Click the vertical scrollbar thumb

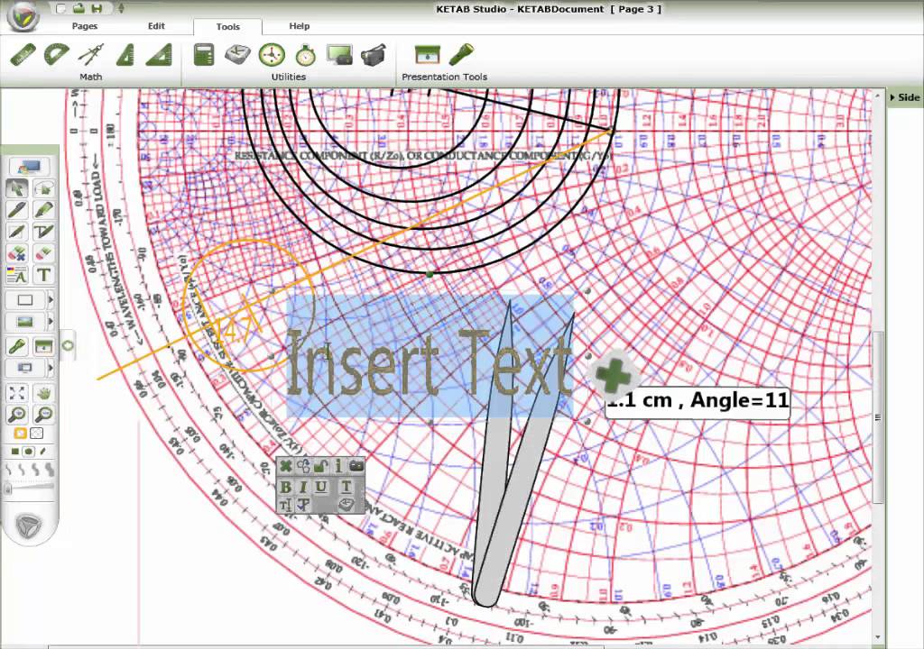pyautogui.click(x=878, y=417)
